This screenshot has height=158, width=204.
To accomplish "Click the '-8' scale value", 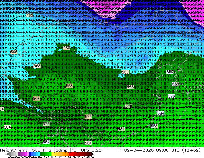I will (47, 157).
